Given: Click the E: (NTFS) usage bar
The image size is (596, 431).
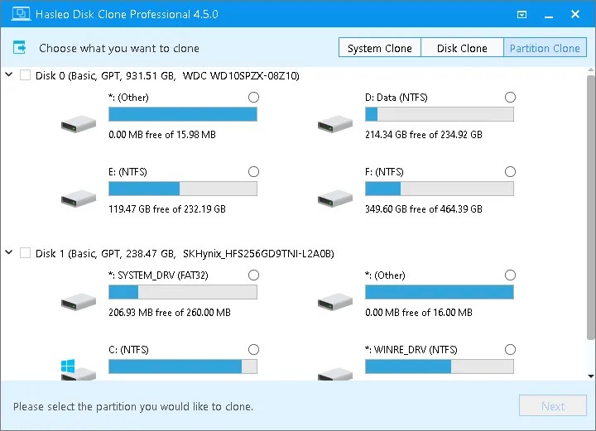Looking at the screenshot, I should point(183,189).
